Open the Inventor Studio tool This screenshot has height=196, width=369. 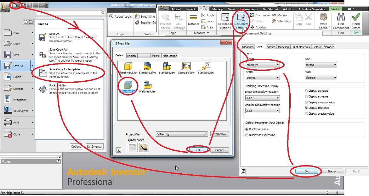pyautogui.click(x=165, y=22)
